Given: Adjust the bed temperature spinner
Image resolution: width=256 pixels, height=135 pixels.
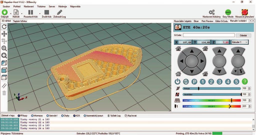Looking at the screenshot, I should click(x=249, y=100).
